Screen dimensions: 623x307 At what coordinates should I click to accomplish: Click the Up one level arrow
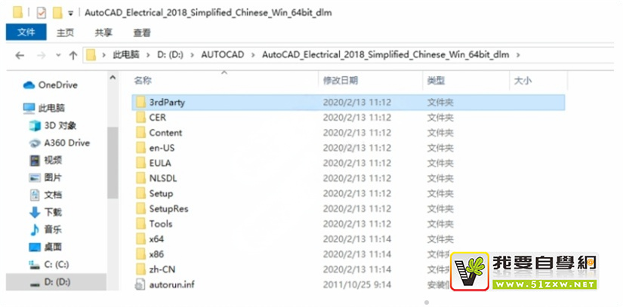72,56
